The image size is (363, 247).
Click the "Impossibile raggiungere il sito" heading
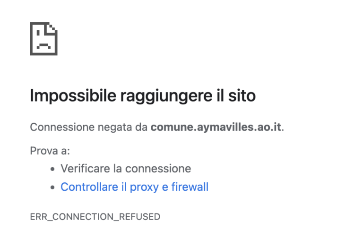[x=142, y=96]
